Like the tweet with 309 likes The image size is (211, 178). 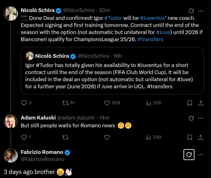click(x=107, y=103)
